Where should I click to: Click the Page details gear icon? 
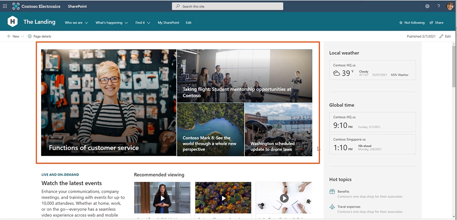coord(30,36)
